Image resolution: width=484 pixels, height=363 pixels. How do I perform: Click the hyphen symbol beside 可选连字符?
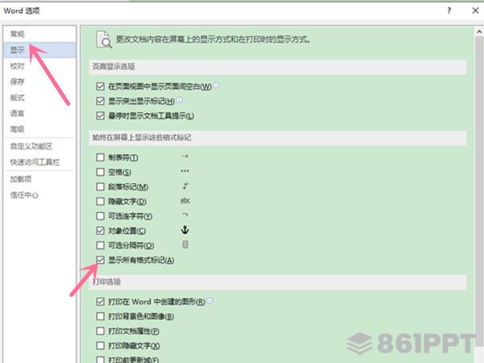(185, 215)
